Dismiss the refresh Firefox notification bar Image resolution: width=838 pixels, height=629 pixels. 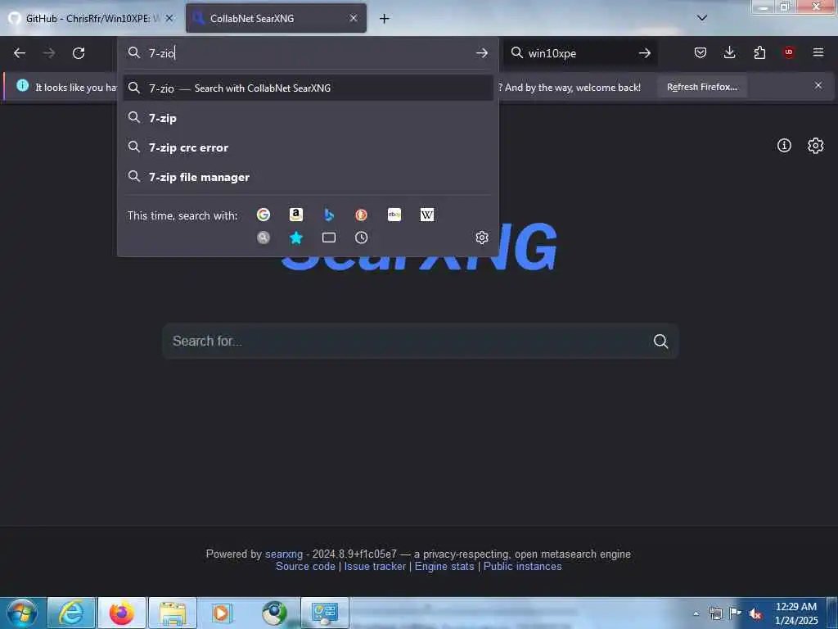(818, 85)
